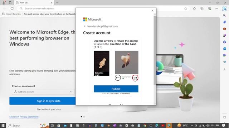Add this page to favorites with the star
This screenshot has height=128, width=229.
pyautogui.click(x=186, y=9)
